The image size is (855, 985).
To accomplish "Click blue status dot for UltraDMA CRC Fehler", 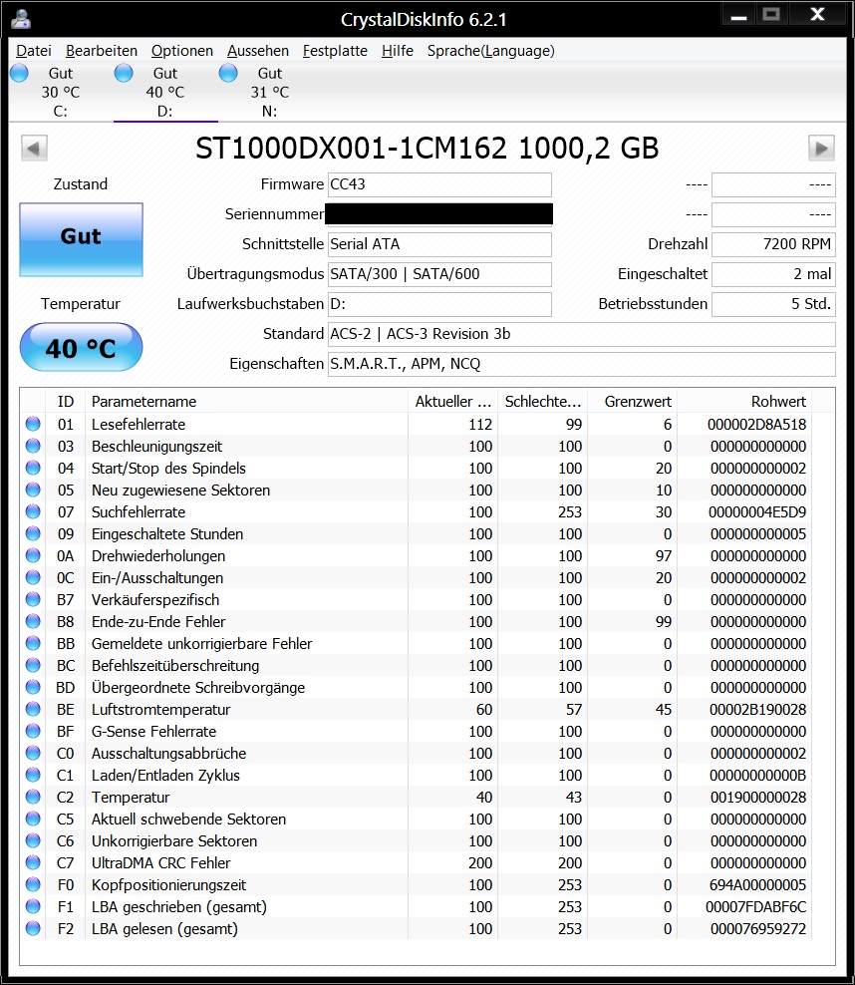I will [33, 862].
